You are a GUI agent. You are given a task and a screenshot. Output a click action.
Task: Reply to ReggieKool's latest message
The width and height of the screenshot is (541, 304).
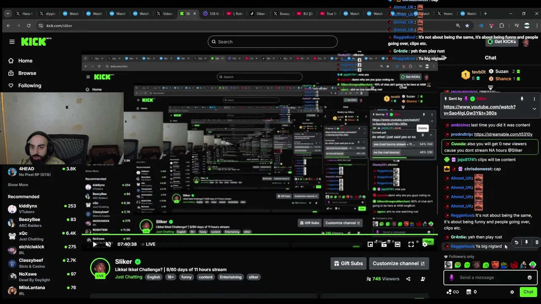pos(516,242)
